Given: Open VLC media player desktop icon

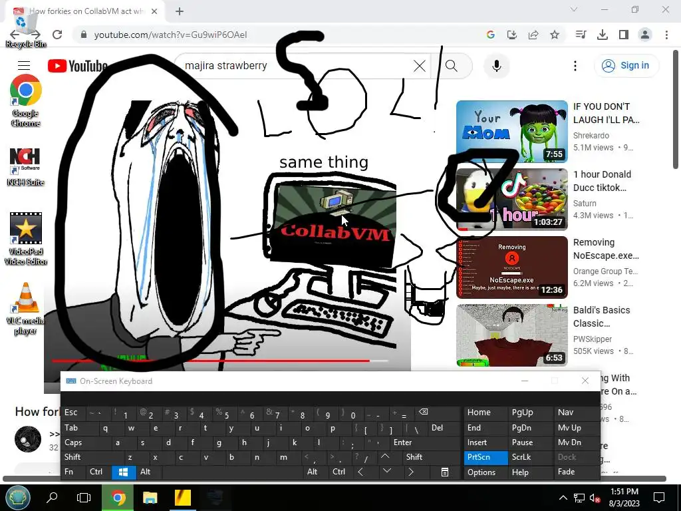Looking at the screenshot, I should pos(26,309).
